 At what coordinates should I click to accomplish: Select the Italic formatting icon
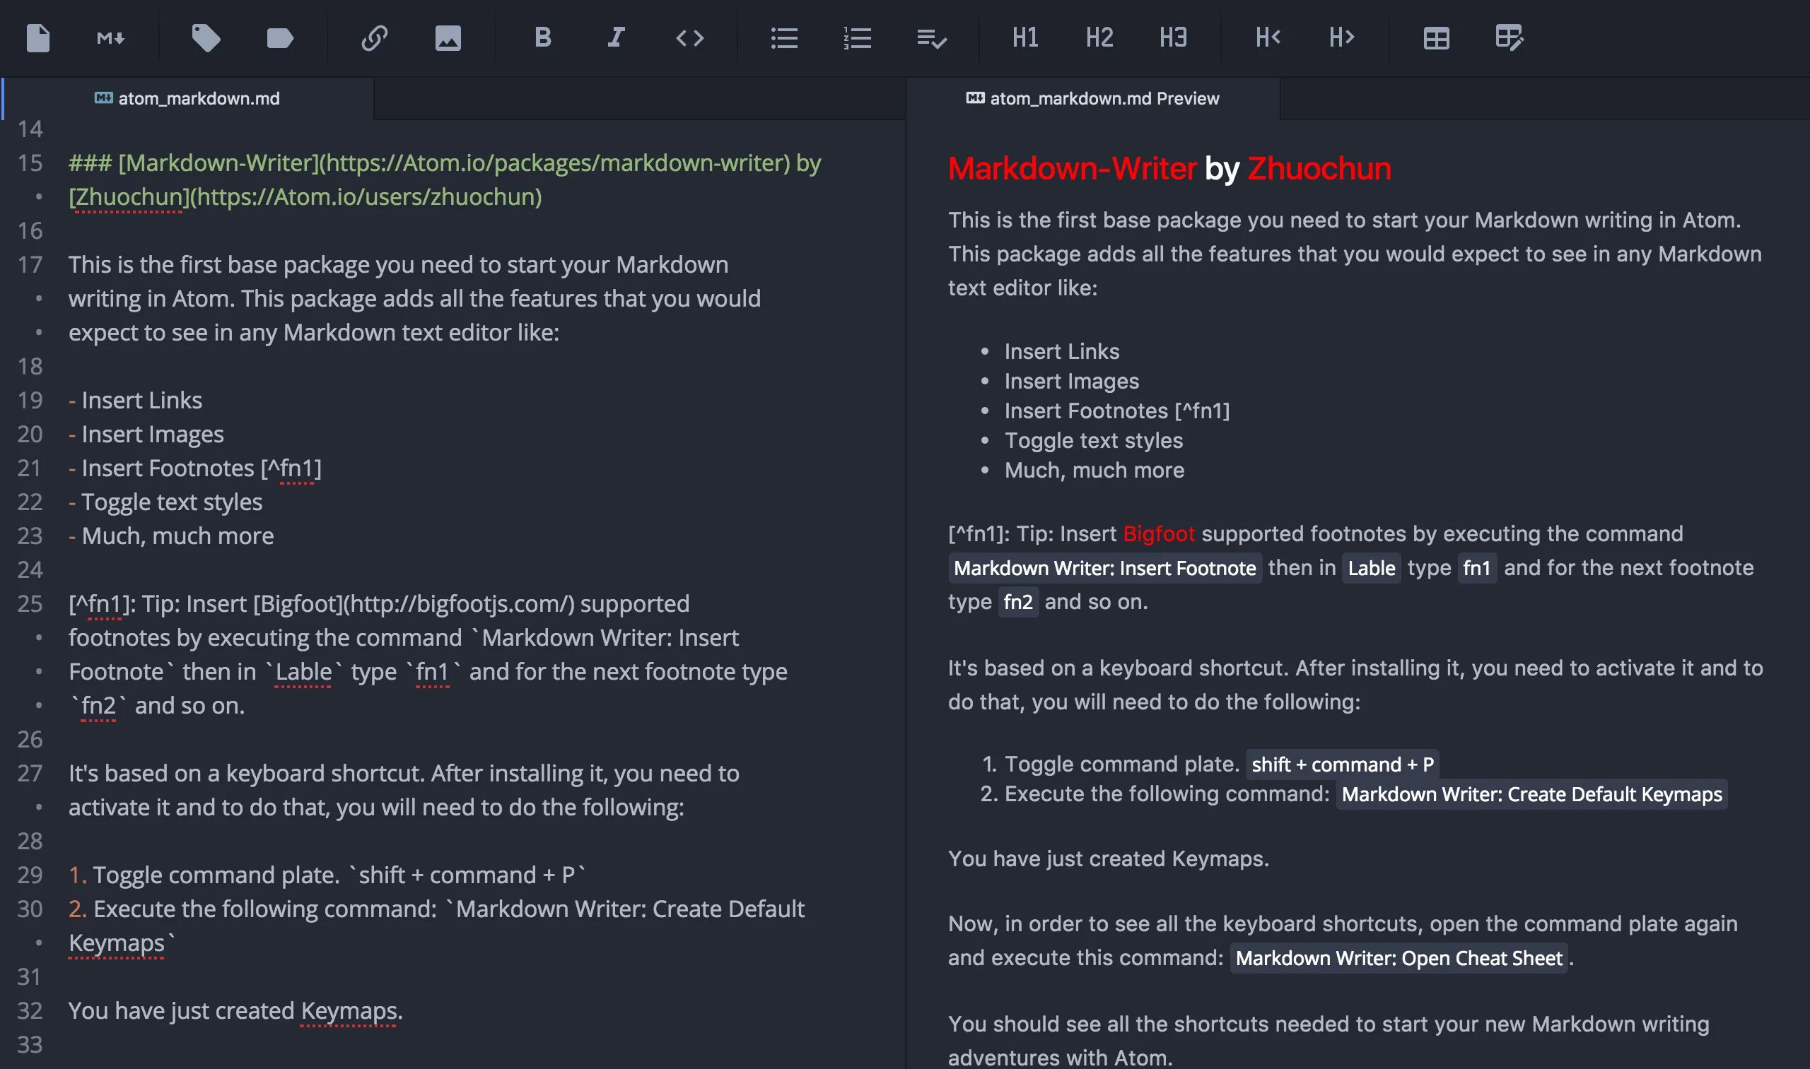click(615, 37)
